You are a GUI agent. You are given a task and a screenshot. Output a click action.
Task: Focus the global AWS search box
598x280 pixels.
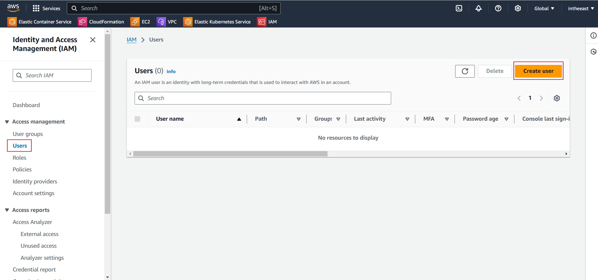[174, 8]
